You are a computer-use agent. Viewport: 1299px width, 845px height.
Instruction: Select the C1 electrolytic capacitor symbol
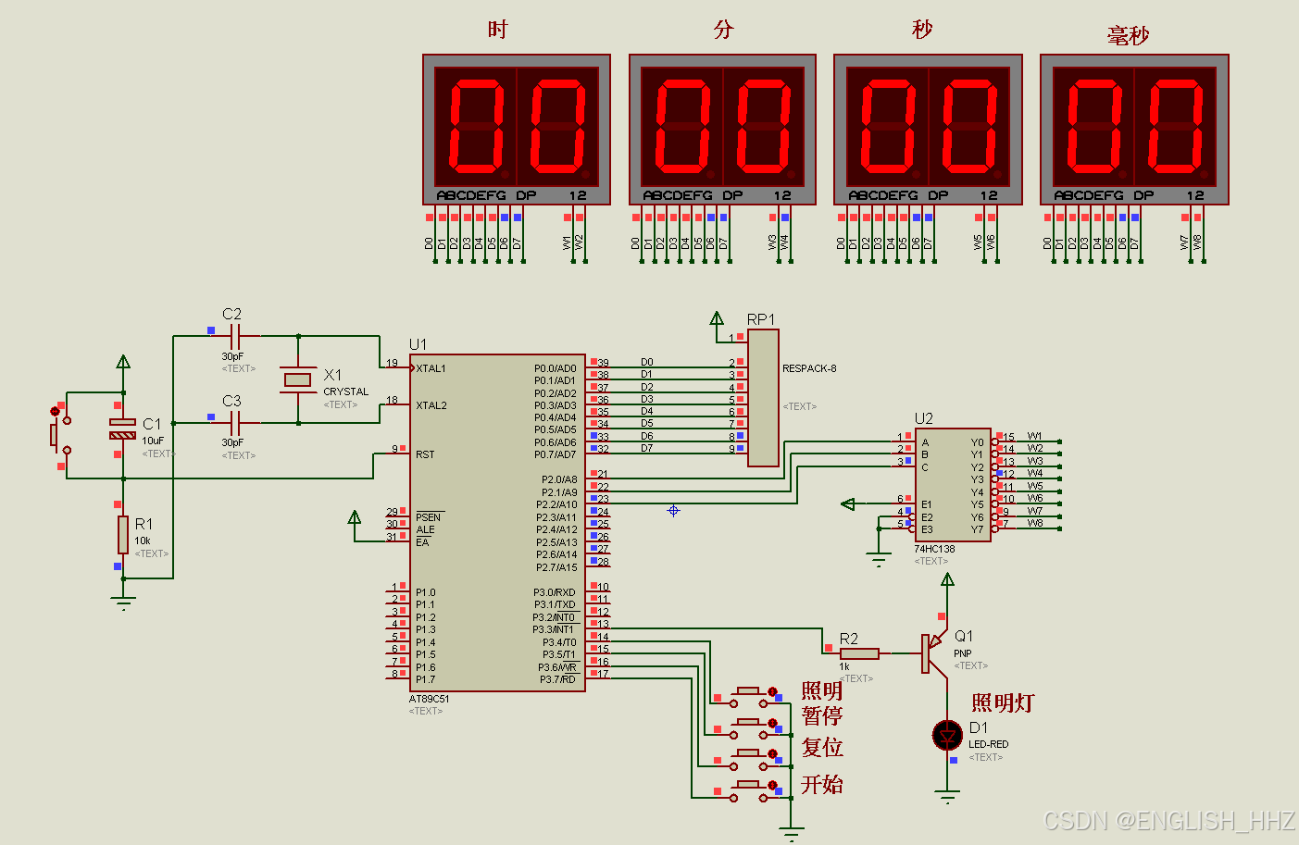123,429
